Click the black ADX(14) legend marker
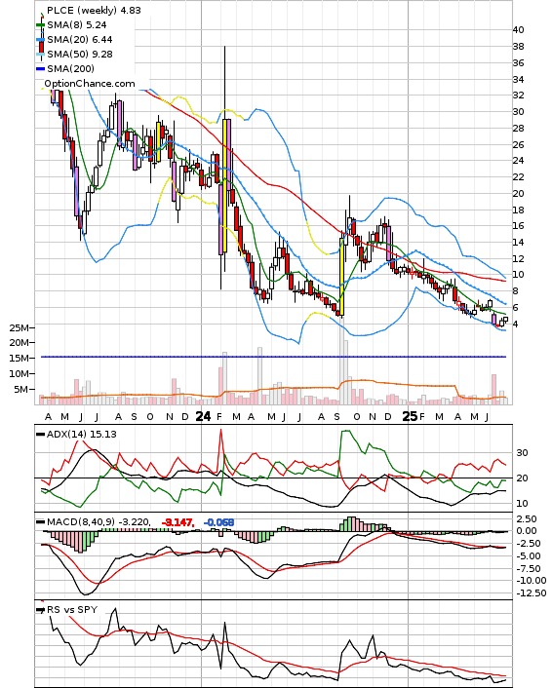This screenshot has width=552, height=688. point(40,435)
